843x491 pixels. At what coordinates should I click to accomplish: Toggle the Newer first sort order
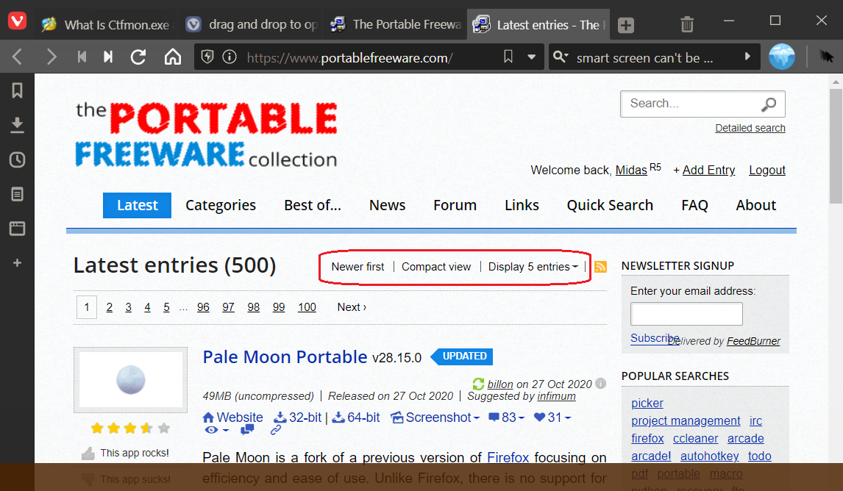[x=358, y=267]
